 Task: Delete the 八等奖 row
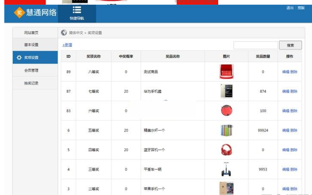pyautogui.click(x=294, y=72)
